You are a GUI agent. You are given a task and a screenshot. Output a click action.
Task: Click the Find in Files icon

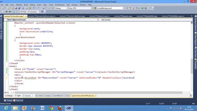[95, 8]
